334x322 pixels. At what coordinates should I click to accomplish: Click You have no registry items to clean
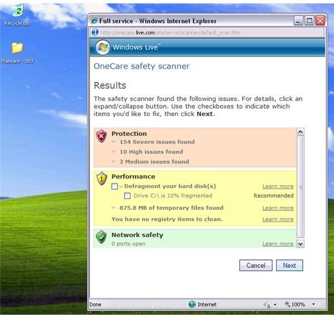[x=167, y=219]
